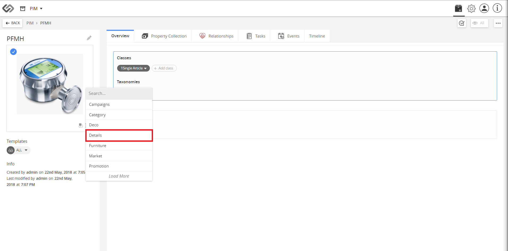
Task: Navigate to PIM breadcrumb link
Action: click(x=30, y=23)
